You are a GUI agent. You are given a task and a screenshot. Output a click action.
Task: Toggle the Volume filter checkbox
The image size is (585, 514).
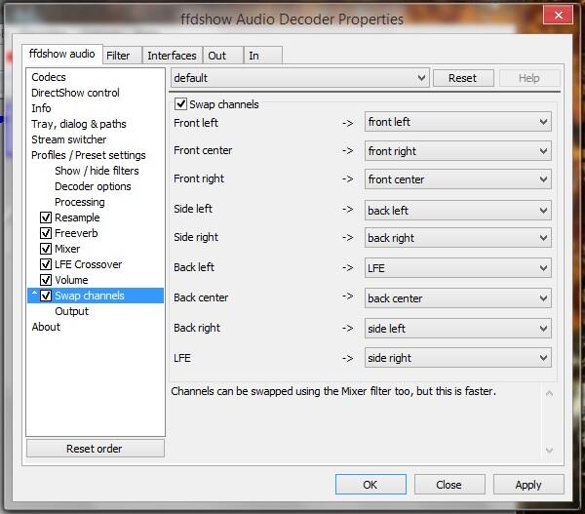46,280
